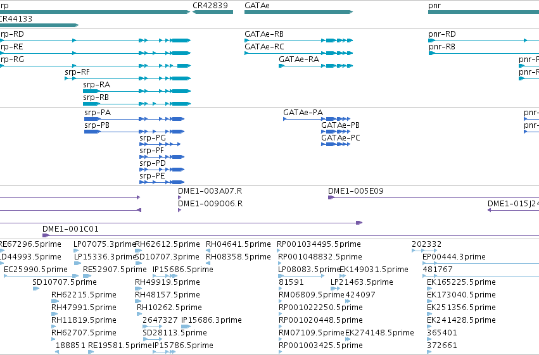Select the RH49919.5prime EST label
539x355 pixels.
coord(167,282)
